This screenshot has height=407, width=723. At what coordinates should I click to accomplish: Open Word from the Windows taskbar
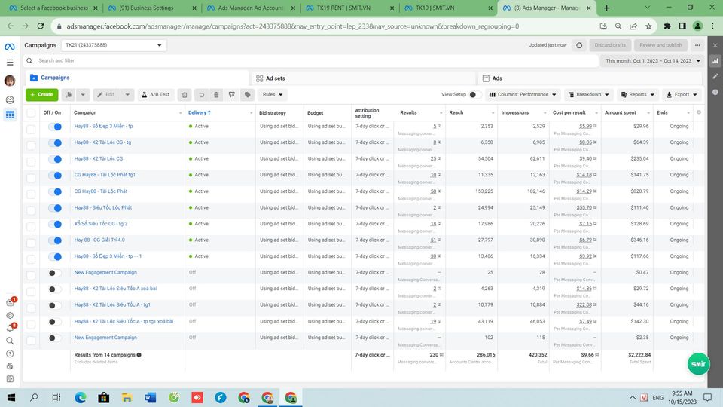[x=148, y=397]
